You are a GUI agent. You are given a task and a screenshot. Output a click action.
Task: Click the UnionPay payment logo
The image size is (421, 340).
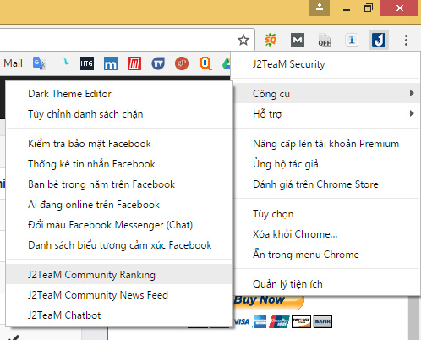point(279,321)
